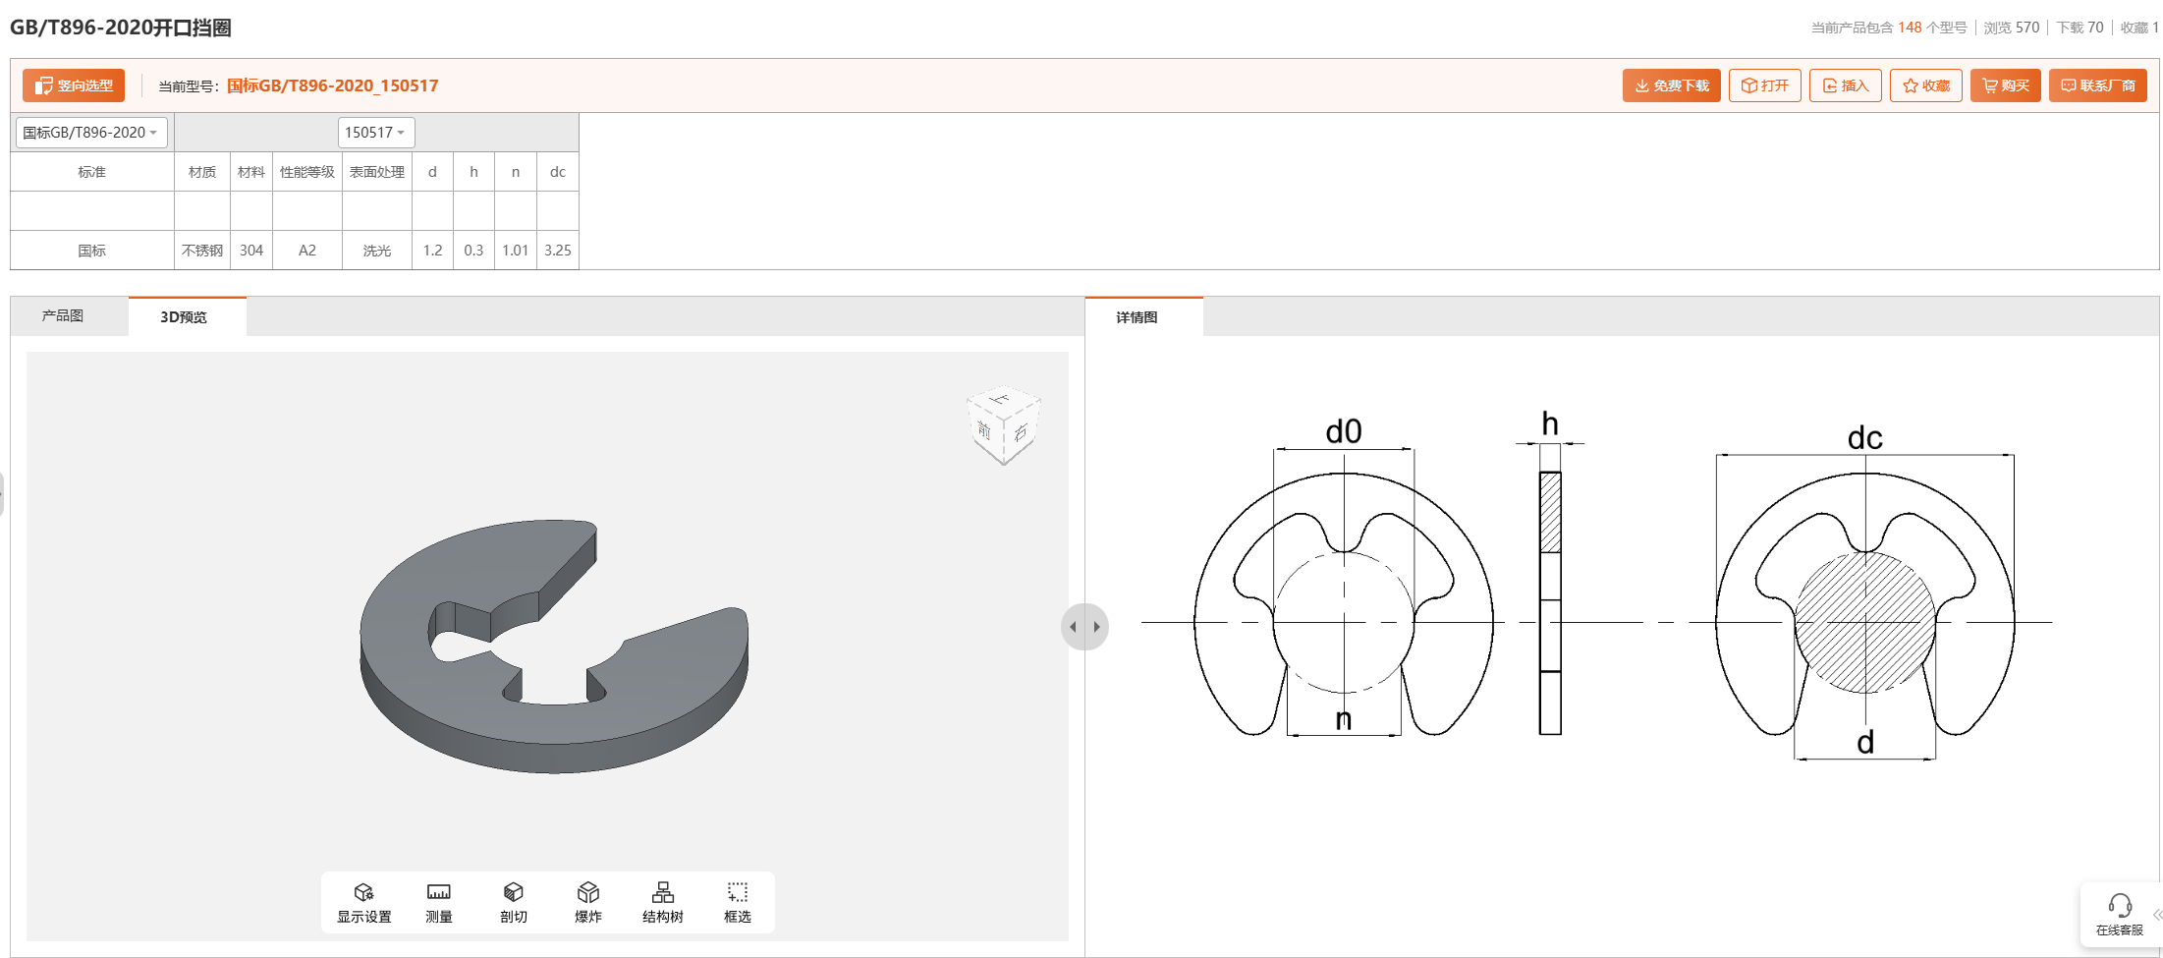Open the 显示设置 display settings tool
Screen dimensions: 2163x958
coord(363,901)
